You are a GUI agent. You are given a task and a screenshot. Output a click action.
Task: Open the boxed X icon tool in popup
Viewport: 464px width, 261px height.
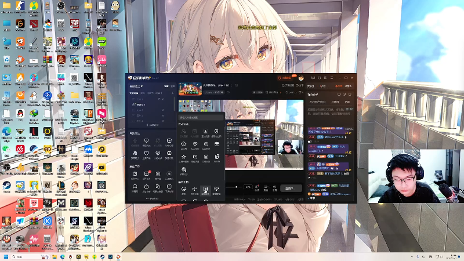(206, 157)
